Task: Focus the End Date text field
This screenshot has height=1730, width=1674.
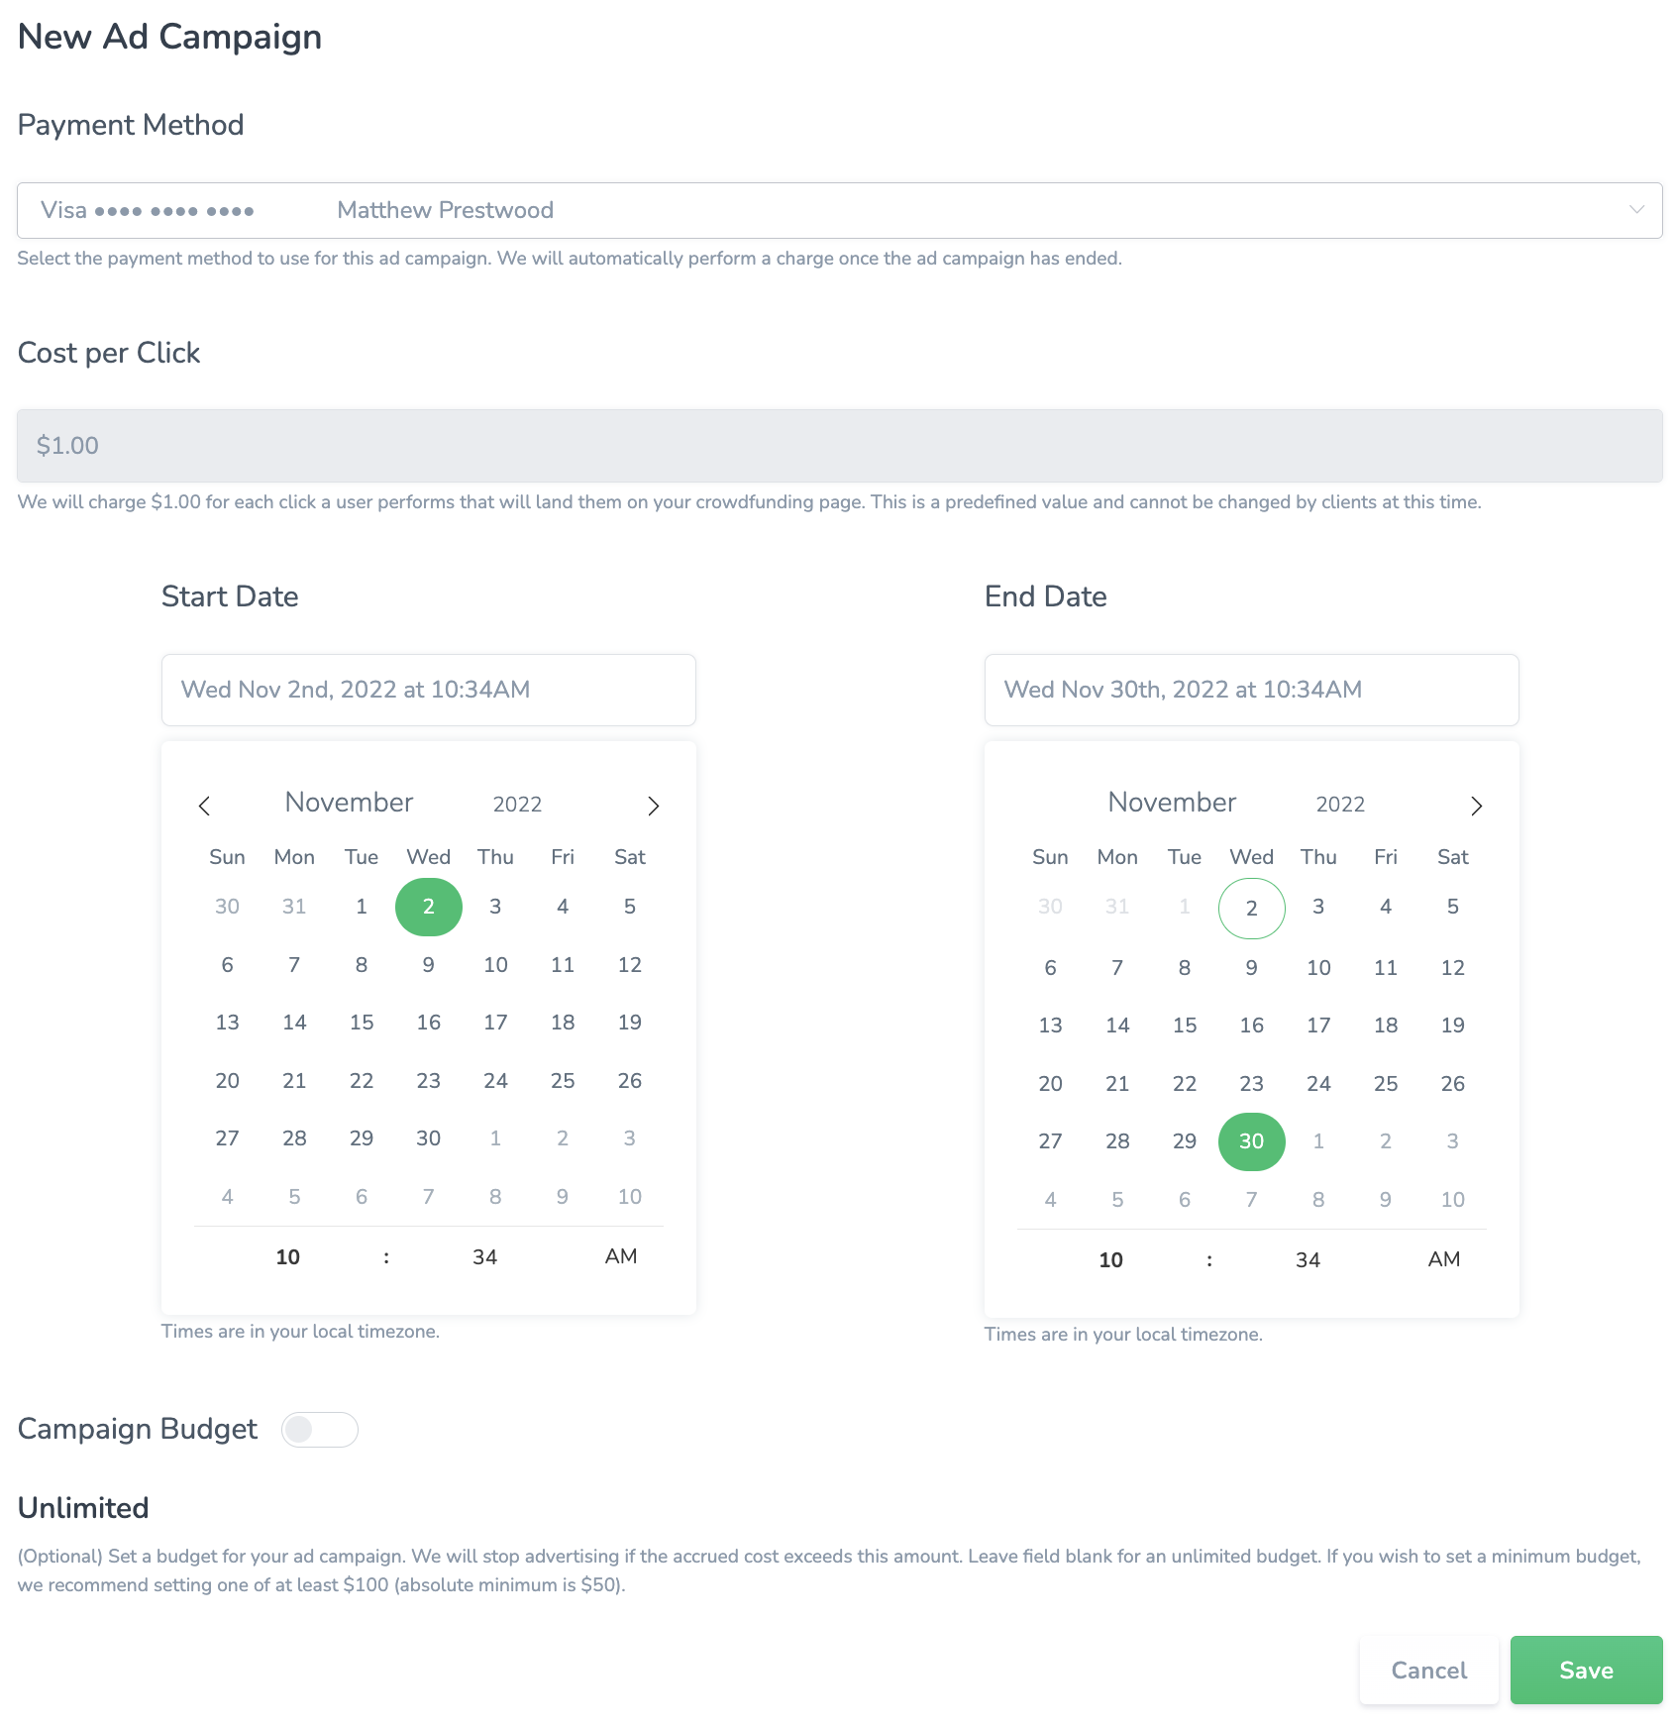Action: click(x=1251, y=690)
